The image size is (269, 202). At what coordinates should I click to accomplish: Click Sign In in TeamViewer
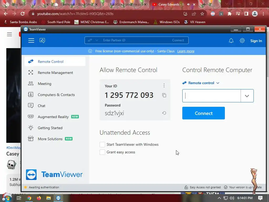[x=256, y=41]
